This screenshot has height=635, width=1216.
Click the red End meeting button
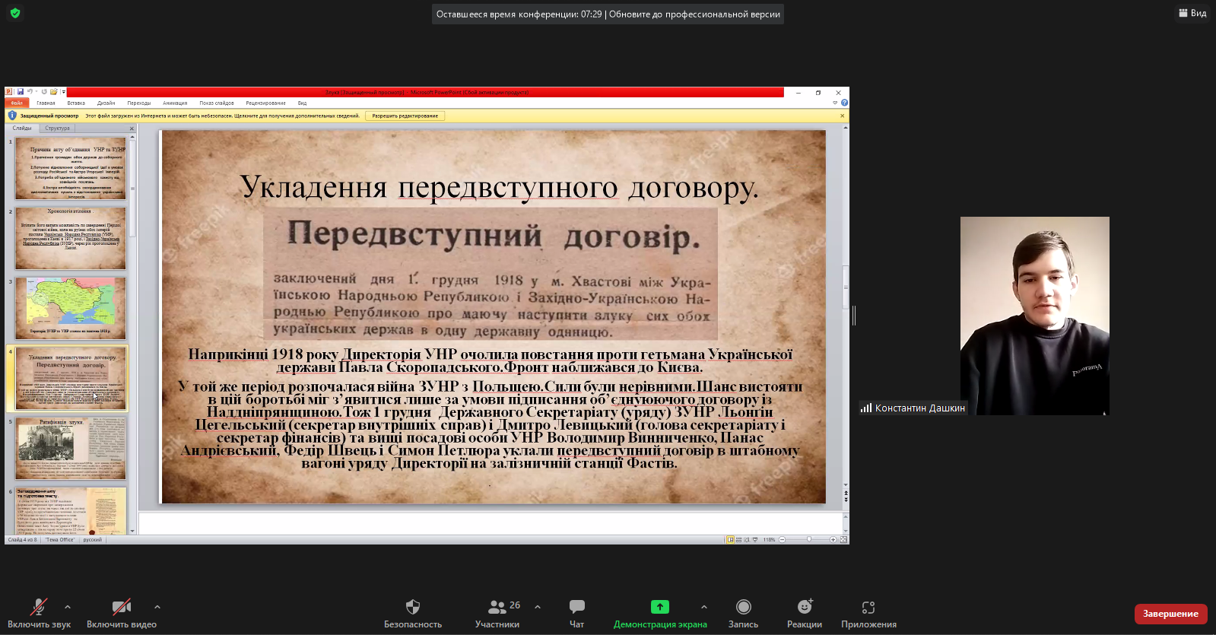coord(1170,614)
